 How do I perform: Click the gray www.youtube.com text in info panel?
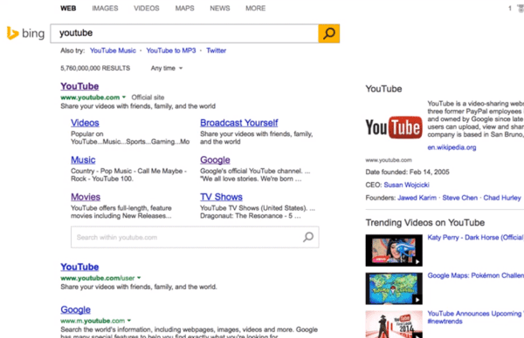click(389, 160)
